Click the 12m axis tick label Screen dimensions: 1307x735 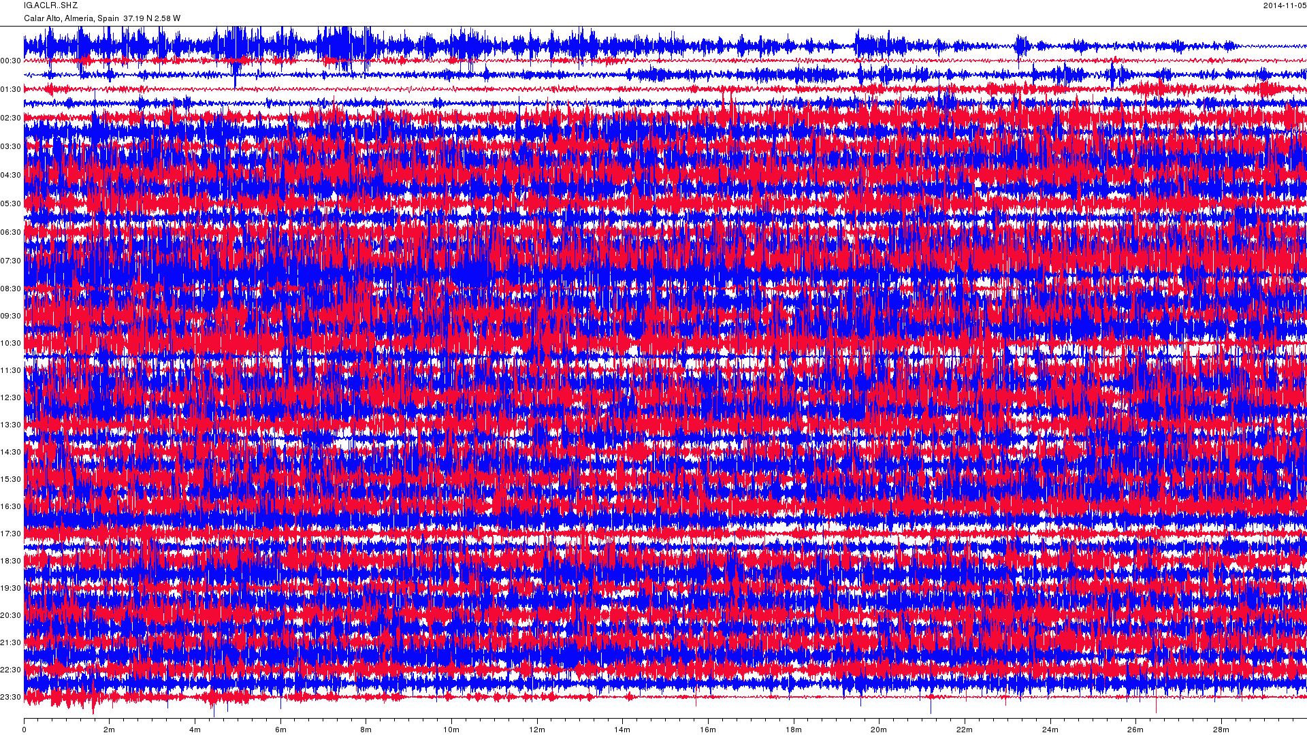[537, 730]
